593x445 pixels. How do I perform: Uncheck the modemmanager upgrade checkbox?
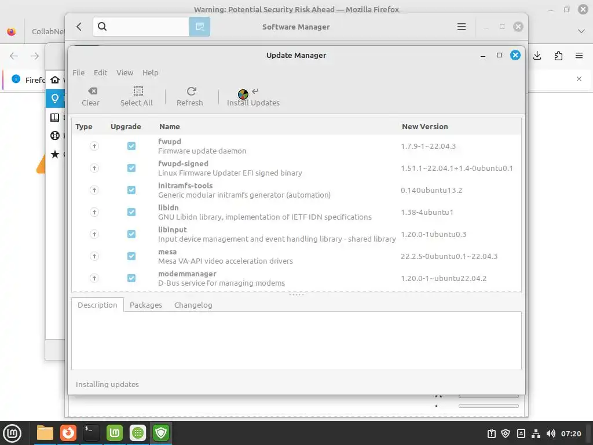[x=131, y=279]
